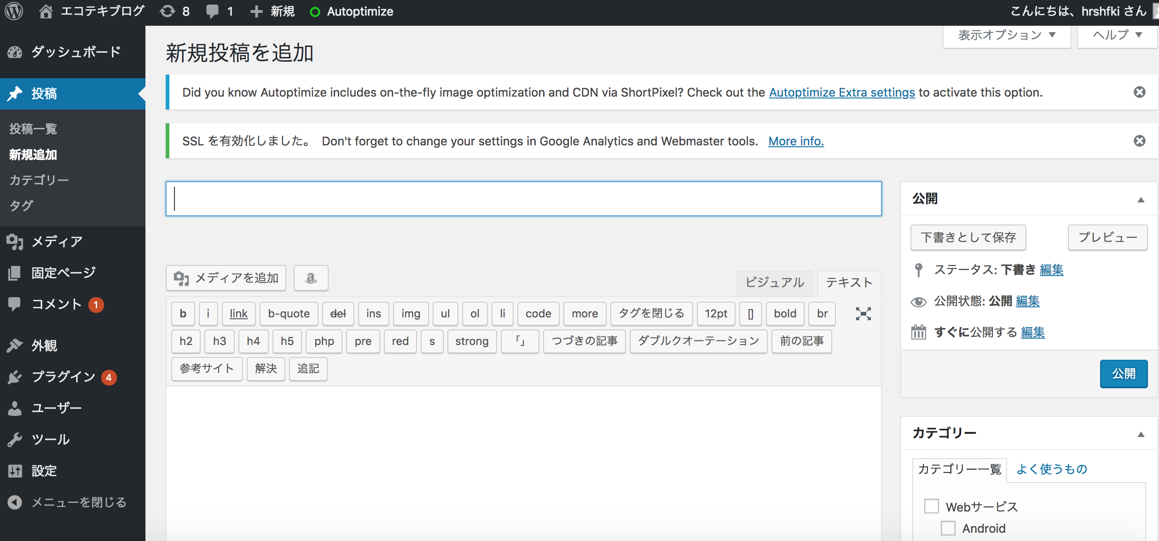Click the Amazon link builder icon button
The width and height of the screenshot is (1159, 541).
click(311, 278)
